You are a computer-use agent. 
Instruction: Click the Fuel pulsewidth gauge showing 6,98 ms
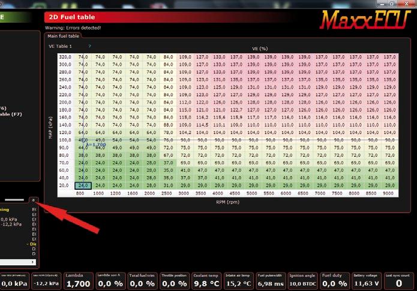pos(271,281)
